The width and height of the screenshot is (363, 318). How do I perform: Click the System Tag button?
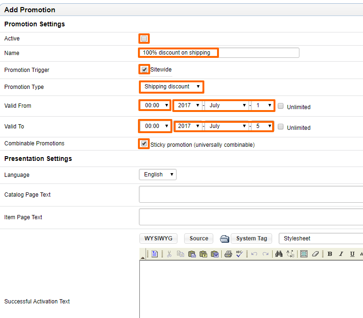251,238
